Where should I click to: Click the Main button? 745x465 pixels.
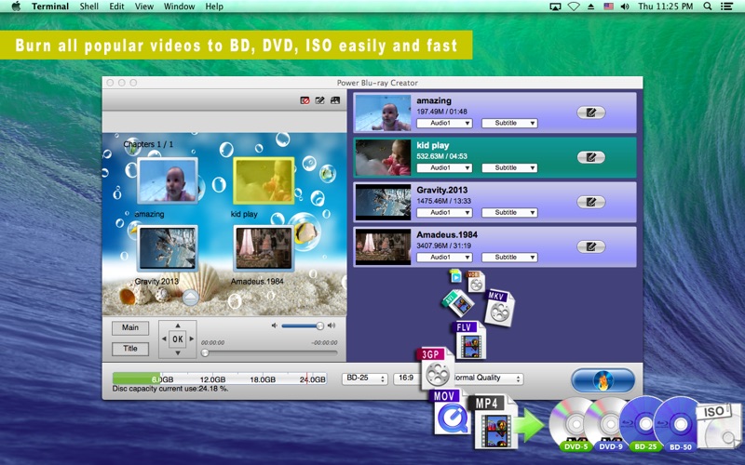coord(130,328)
